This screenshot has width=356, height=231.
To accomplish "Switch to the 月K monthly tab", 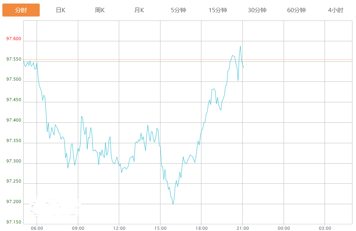I will pyautogui.click(x=139, y=10).
